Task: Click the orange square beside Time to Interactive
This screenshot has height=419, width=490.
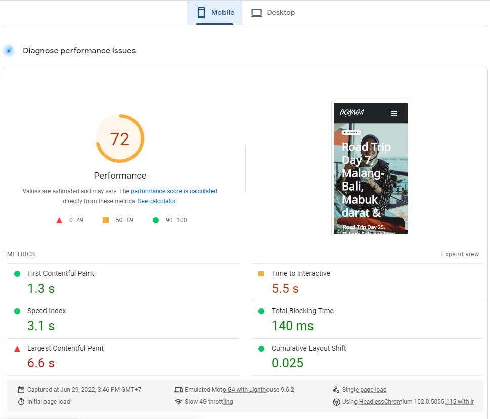Action: tap(261, 274)
